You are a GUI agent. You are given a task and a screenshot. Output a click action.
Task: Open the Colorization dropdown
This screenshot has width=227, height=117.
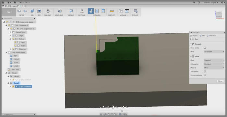tap(214, 64)
